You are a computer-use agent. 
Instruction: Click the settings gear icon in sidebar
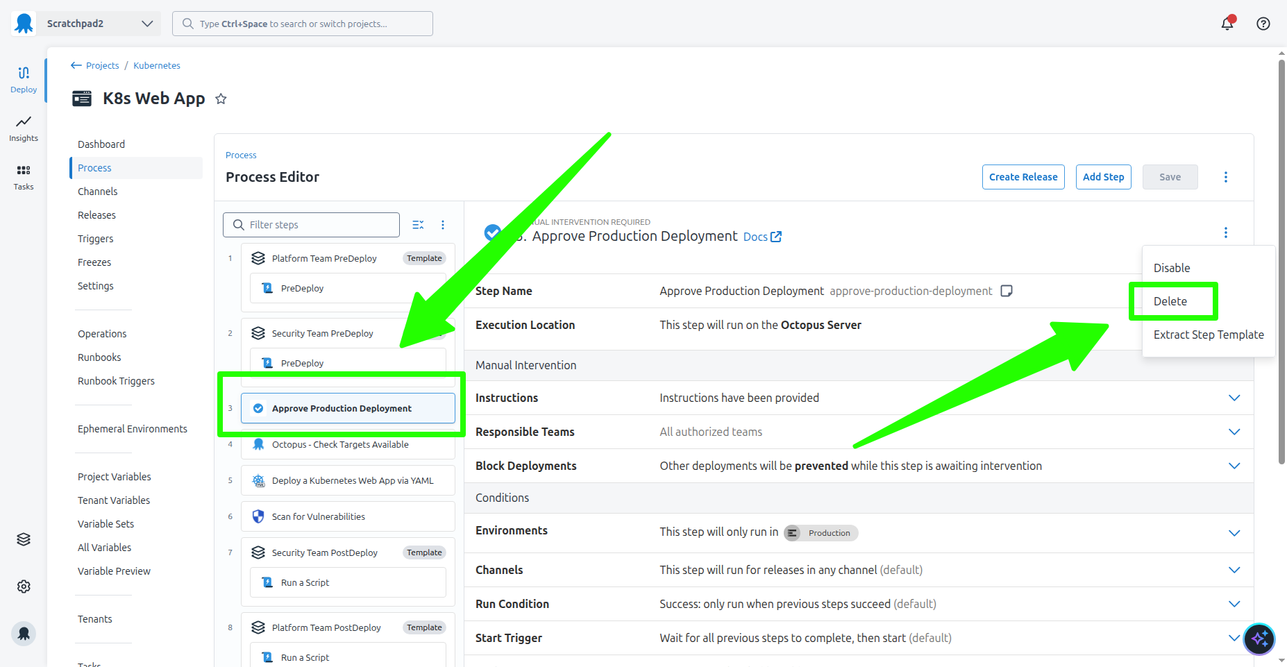[24, 586]
